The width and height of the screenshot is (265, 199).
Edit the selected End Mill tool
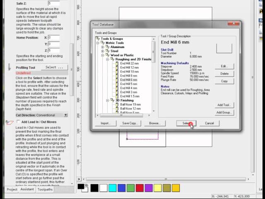(224, 66)
